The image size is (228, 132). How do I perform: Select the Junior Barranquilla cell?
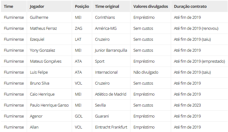(111, 50)
